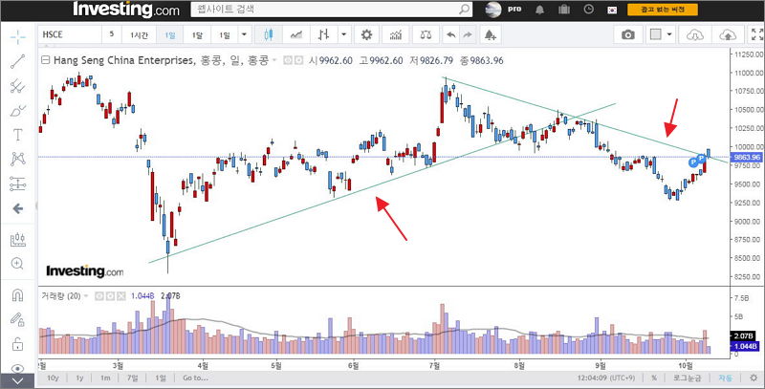Toggle the magnet snap mode

click(17, 295)
